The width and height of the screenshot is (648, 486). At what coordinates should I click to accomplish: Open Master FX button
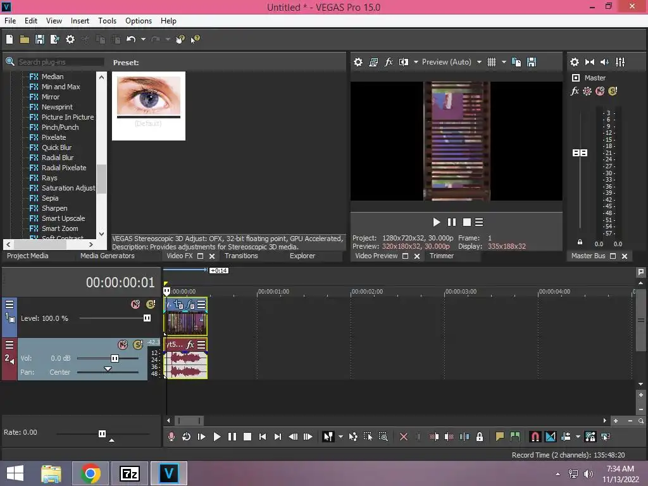click(575, 91)
